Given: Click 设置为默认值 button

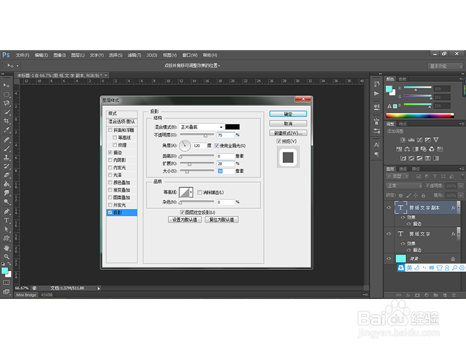Looking at the screenshot, I should [185, 220].
